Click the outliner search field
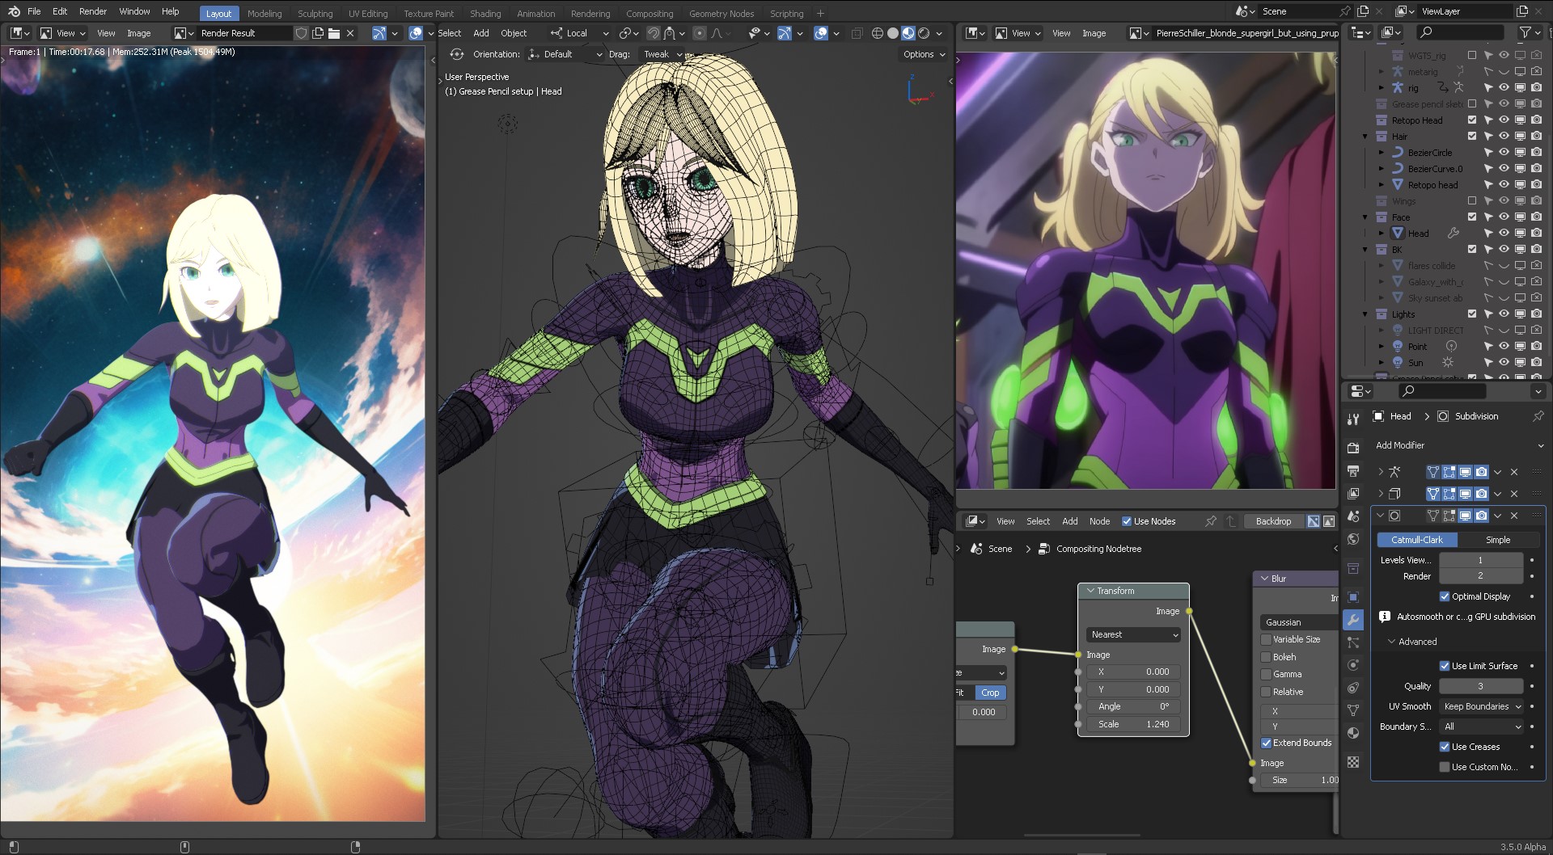The width and height of the screenshot is (1553, 855). [1460, 32]
